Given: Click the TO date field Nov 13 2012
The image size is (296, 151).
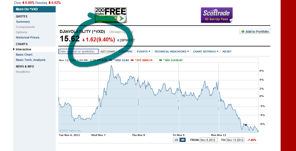Looking at the screenshot, I should point(235,140).
